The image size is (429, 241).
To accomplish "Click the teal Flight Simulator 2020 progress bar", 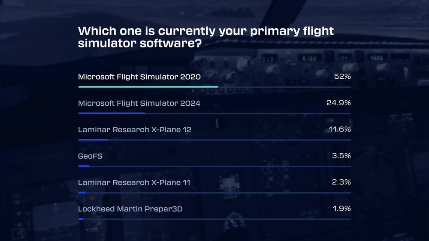I will [148, 87].
